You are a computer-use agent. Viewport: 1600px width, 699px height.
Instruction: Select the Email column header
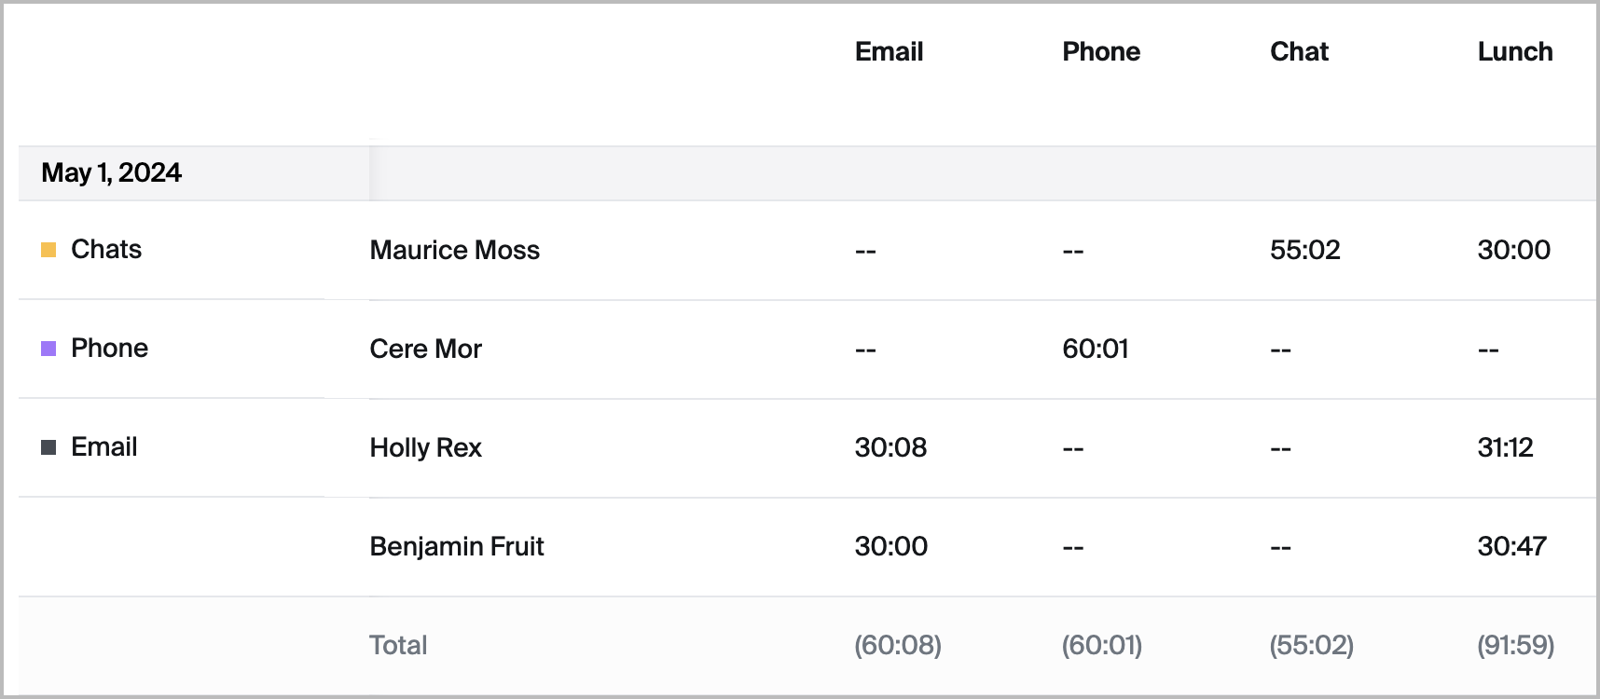click(889, 52)
